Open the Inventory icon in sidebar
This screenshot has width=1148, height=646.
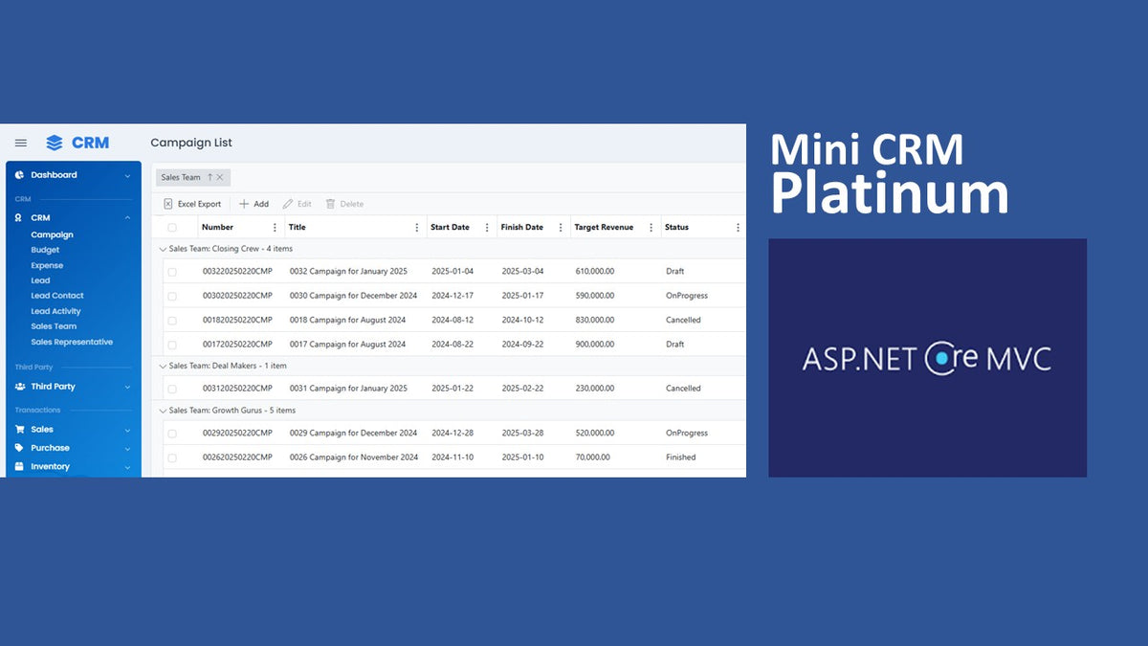click(x=21, y=466)
